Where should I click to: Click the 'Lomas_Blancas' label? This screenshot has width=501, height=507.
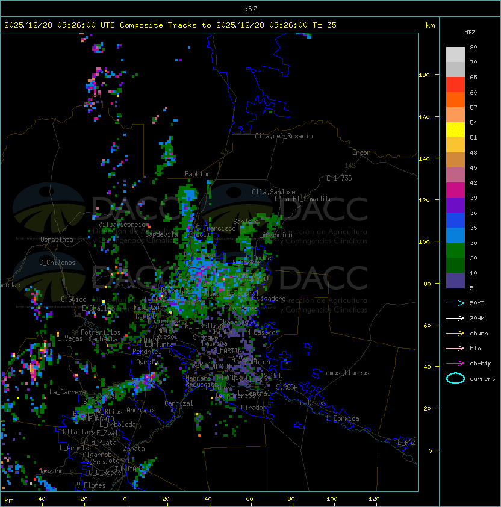tap(346, 373)
